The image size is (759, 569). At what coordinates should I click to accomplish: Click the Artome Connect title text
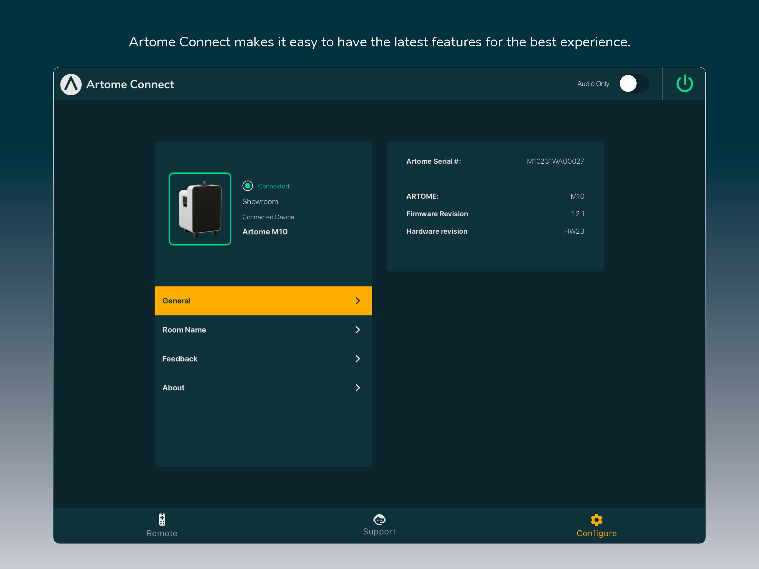click(x=130, y=84)
